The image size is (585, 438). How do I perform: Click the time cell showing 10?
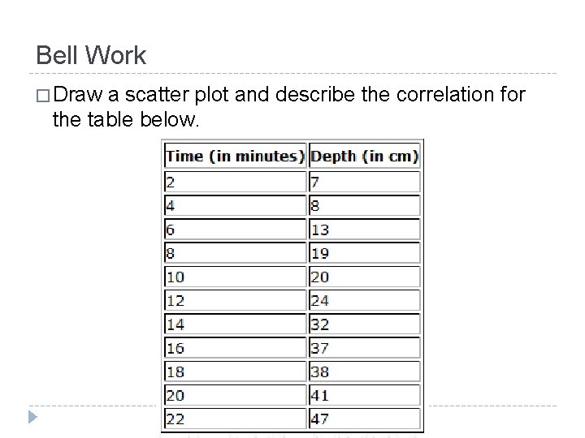click(235, 277)
